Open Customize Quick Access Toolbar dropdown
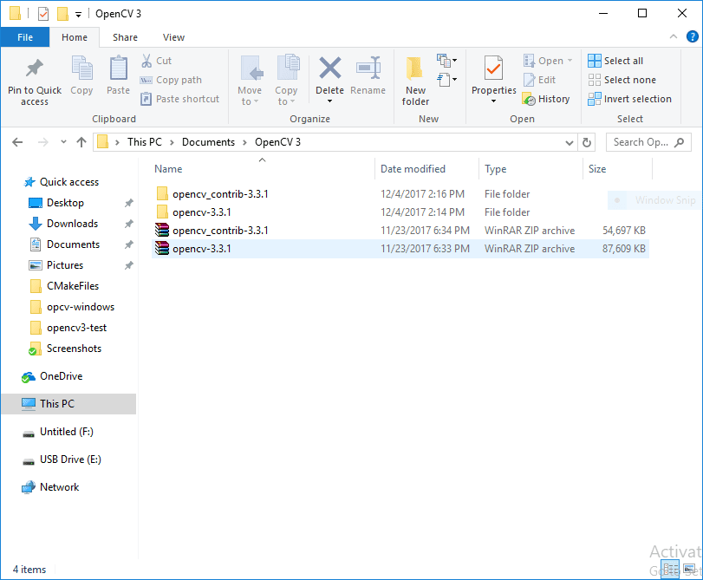The height and width of the screenshot is (580, 703). [78, 15]
